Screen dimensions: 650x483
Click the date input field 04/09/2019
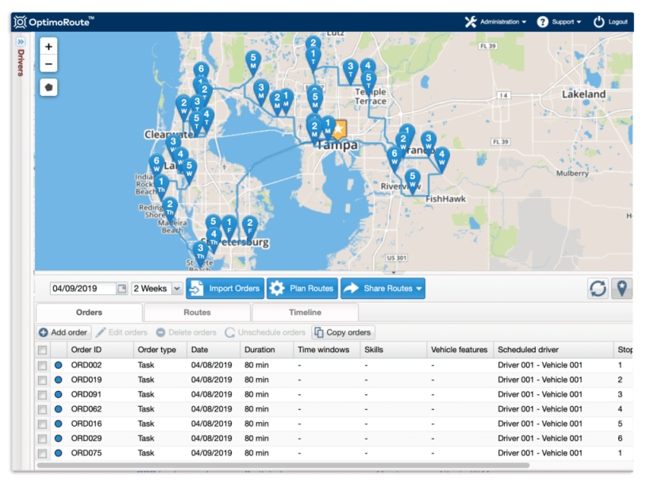pos(83,289)
